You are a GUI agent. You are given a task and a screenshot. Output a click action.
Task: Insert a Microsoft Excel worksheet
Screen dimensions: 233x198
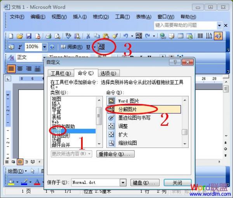pyautogui.click(x=190, y=36)
